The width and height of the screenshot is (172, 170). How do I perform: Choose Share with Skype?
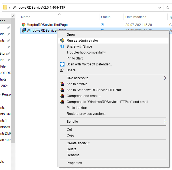click(x=113, y=46)
